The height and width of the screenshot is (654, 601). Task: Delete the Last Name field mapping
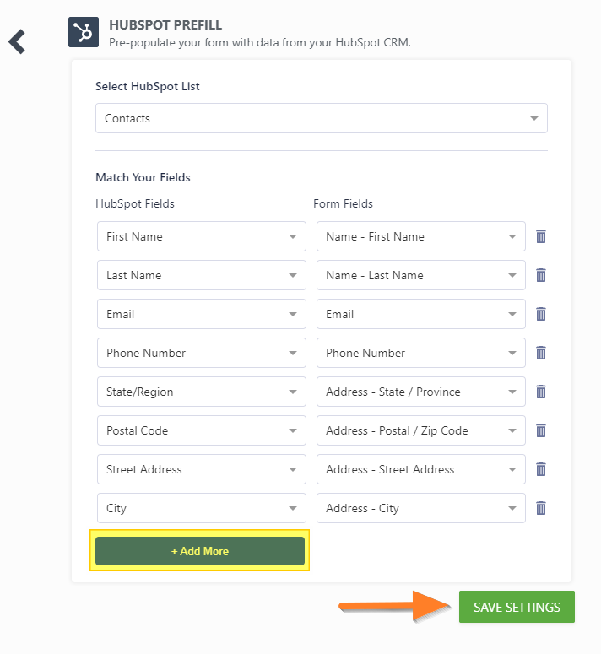click(x=540, y=275)
